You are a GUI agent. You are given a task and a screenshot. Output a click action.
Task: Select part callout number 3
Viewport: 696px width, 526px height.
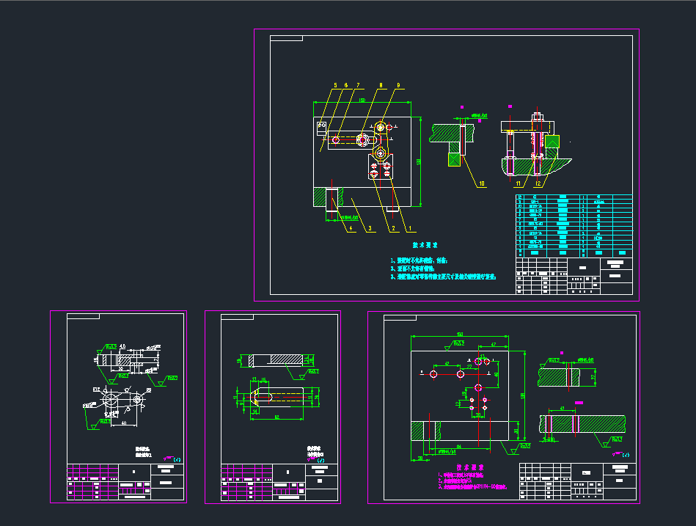[370, 229]
